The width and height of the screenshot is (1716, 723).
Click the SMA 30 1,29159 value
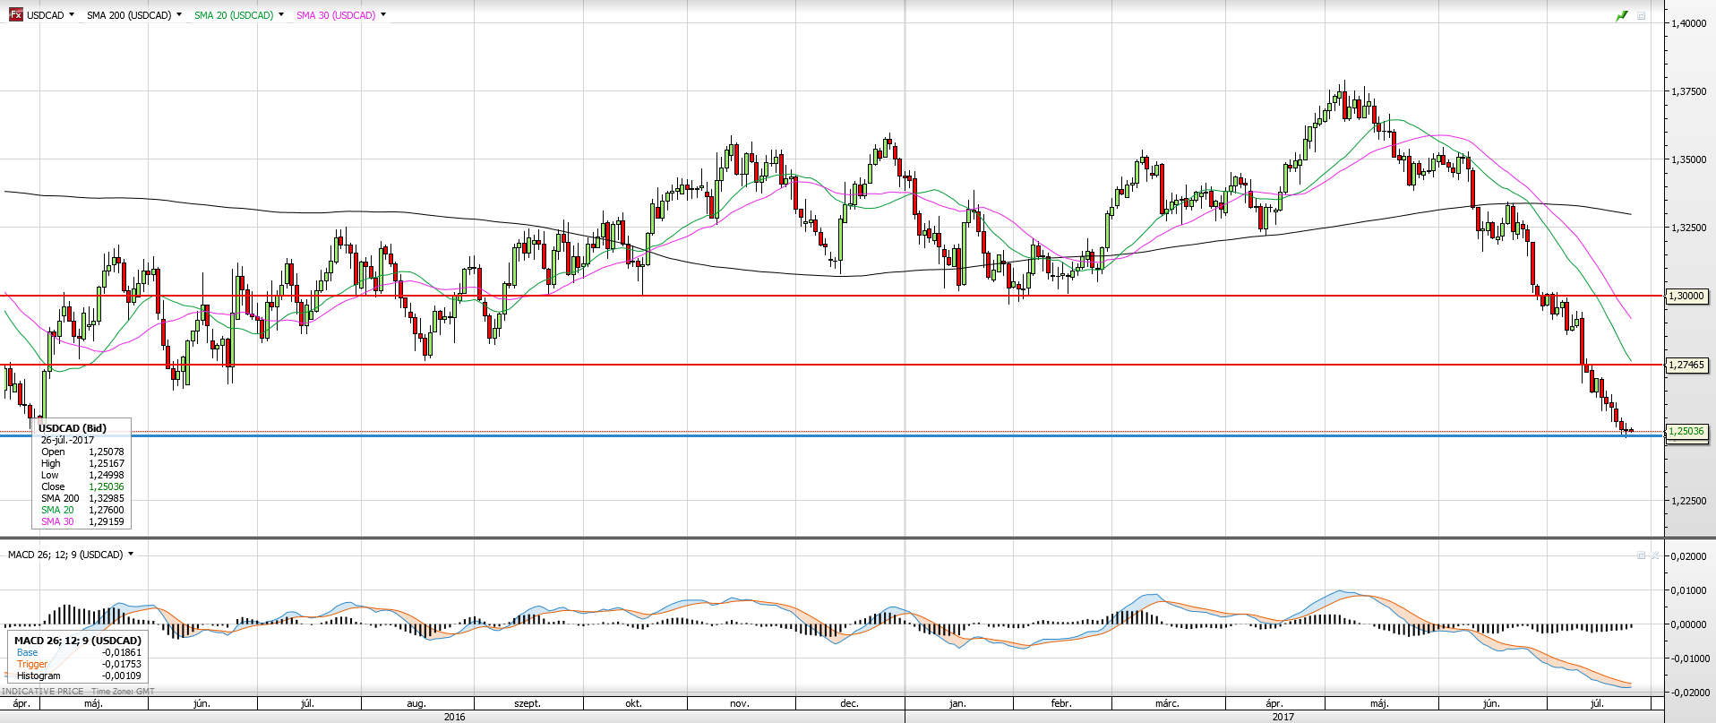coord(107,521)
